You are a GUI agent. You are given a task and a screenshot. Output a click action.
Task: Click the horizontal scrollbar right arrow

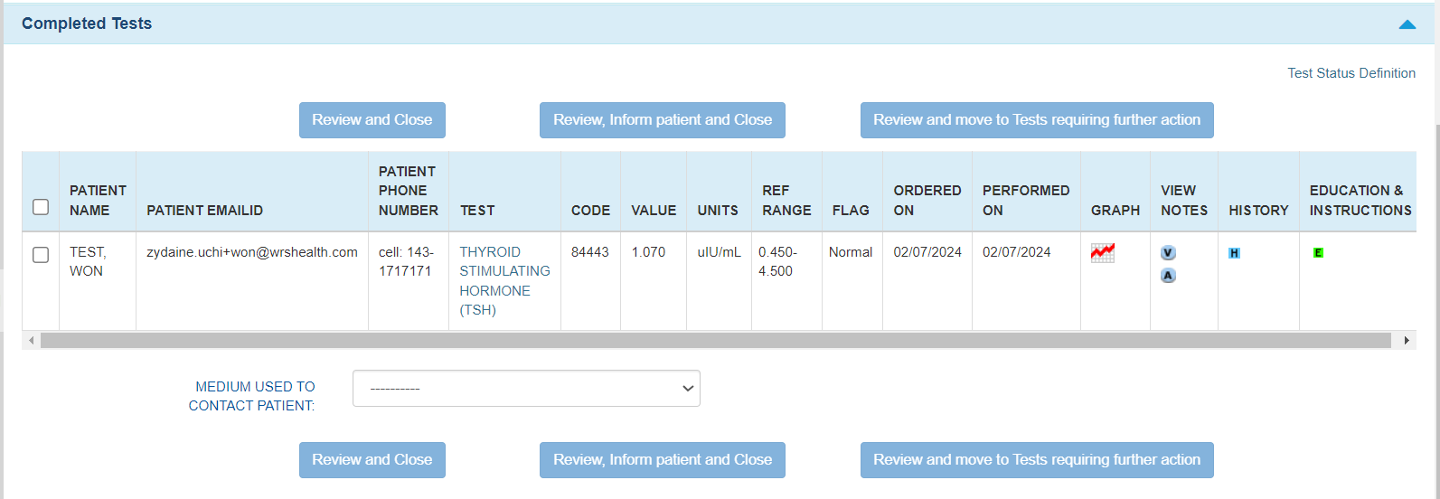coord(1406,341)
